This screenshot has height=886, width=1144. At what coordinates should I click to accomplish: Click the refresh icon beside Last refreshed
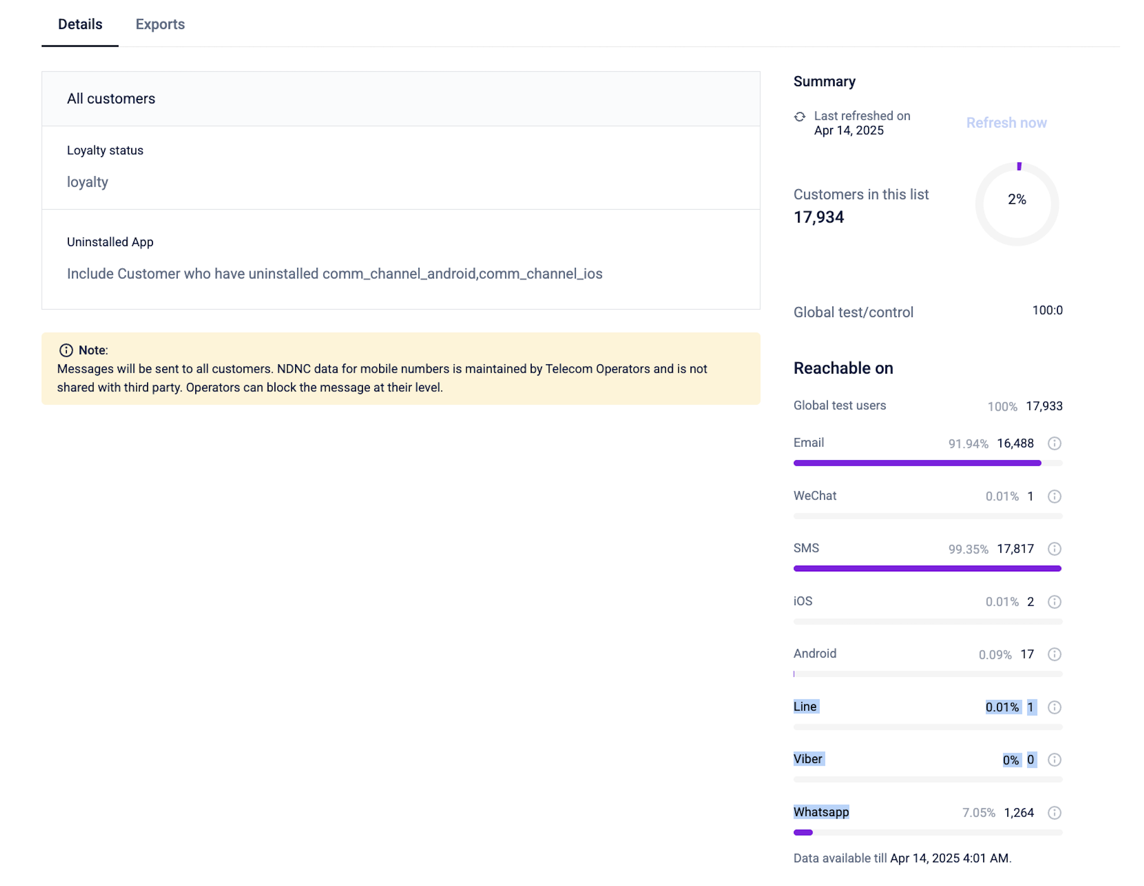(799, 116)
